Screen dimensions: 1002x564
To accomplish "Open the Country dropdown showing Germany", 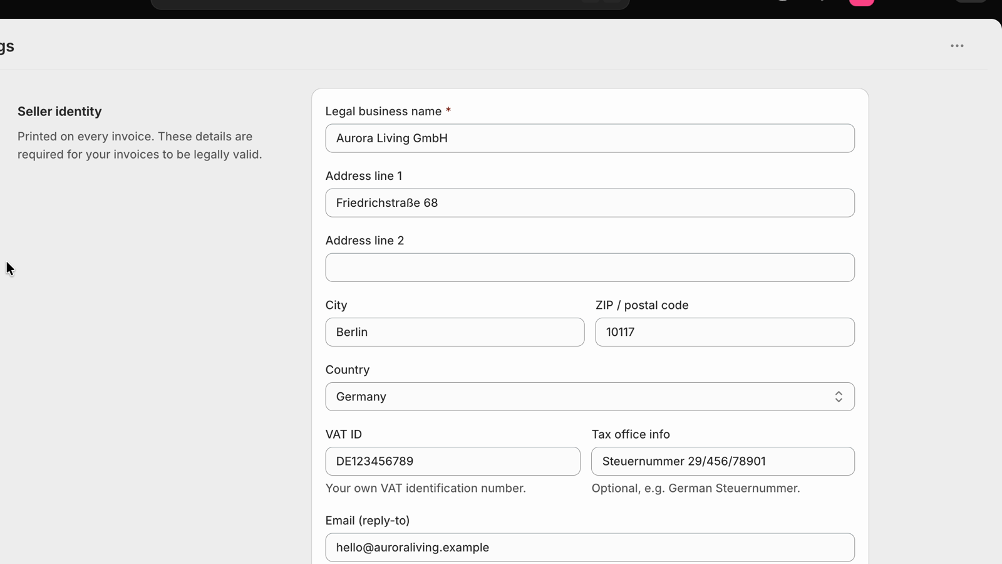I will 590,397.
